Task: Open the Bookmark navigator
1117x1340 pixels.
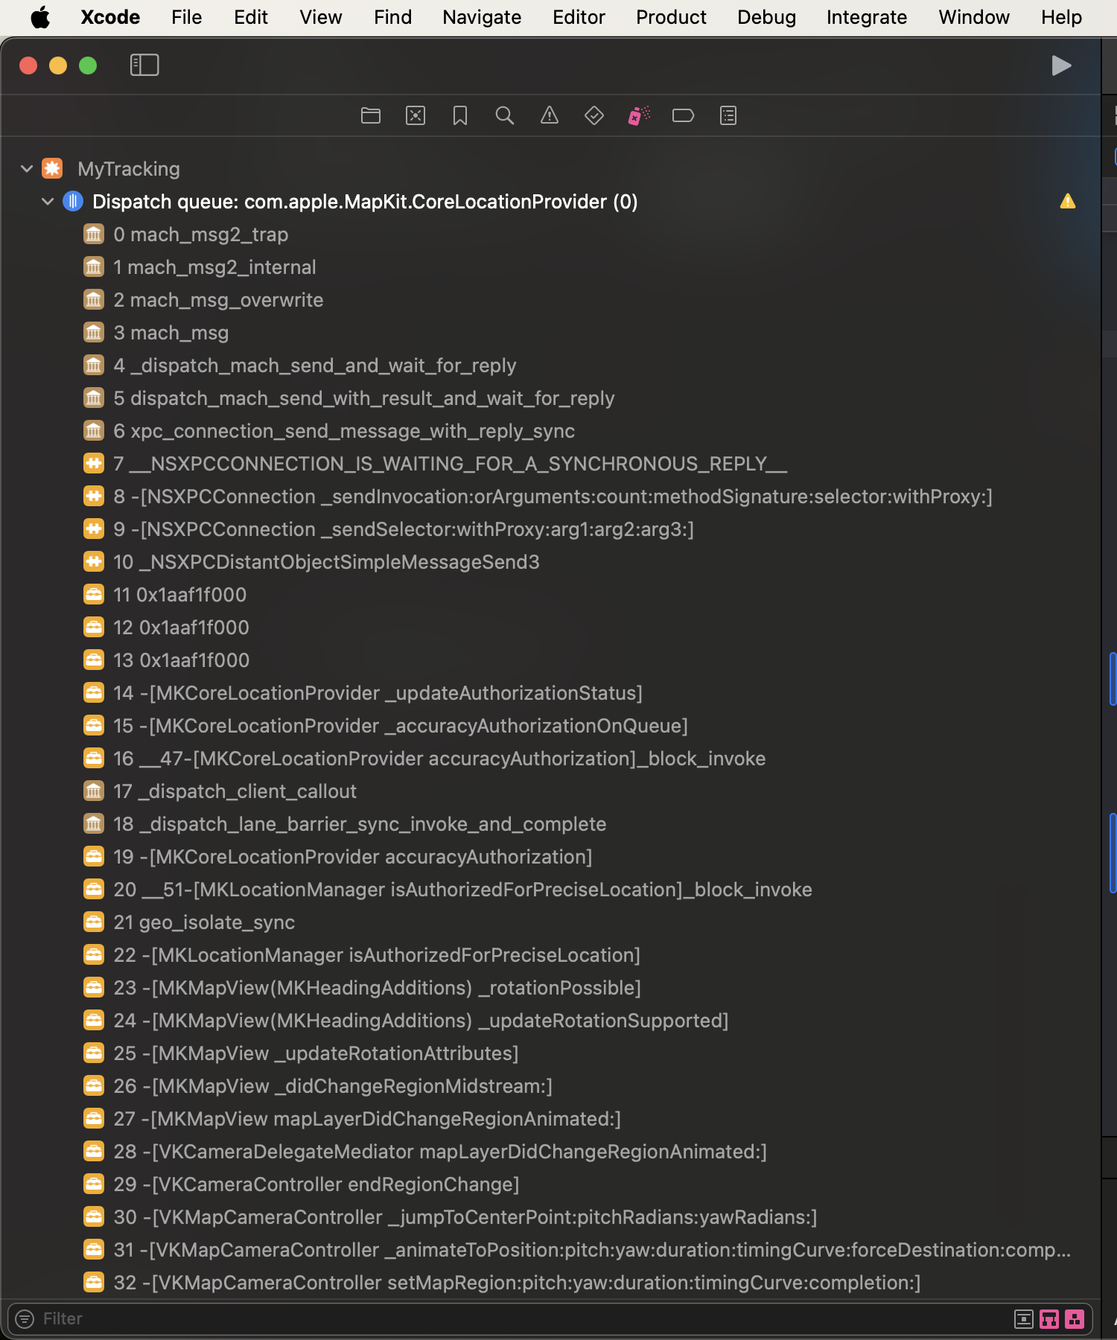Action: pyautogui.click(x=460, y=115)
